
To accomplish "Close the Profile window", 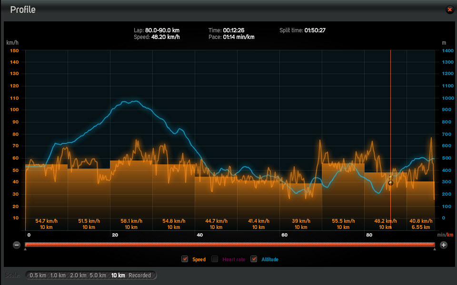I will (450, 9).
